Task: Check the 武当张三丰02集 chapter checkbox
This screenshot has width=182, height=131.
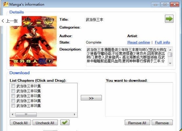Action: click(13, 91)
